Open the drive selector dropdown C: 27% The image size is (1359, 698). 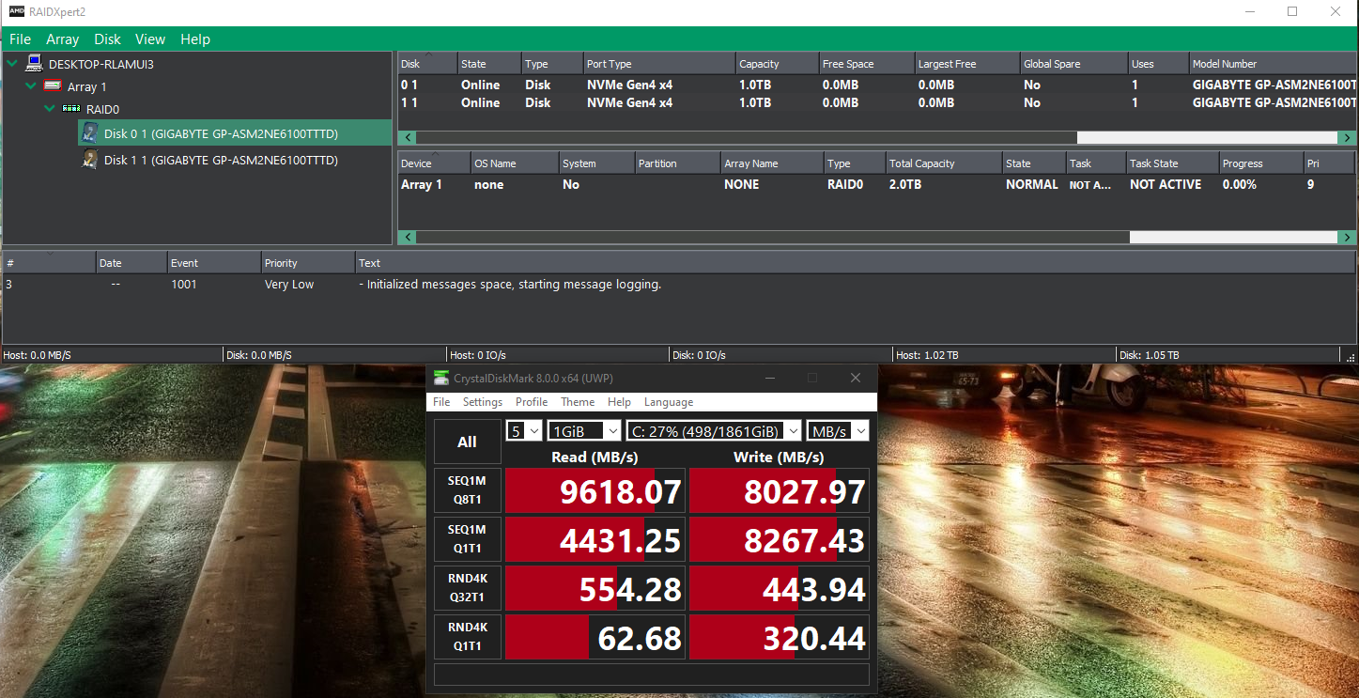click(714, 430)
